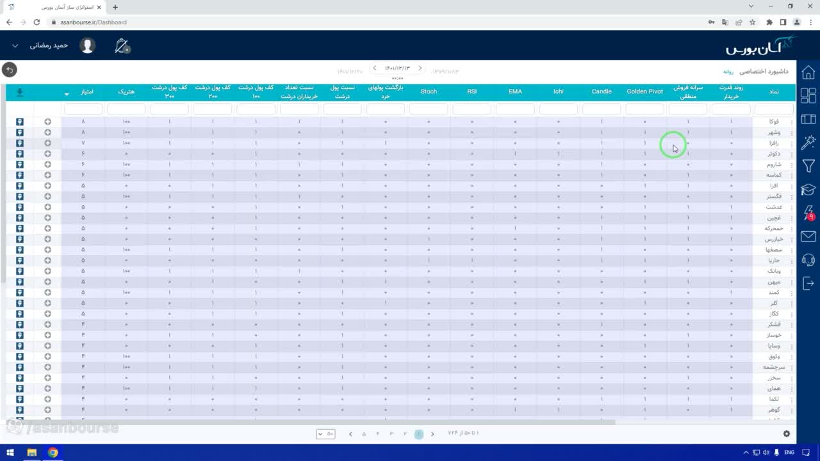Image resolution: width=820 pixels, height=461 pixels.
Task: Expand the حمید رمضانی user dropdown
Action: [15, 46]
